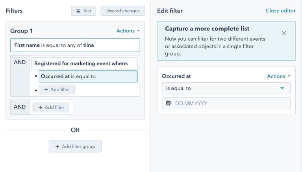Screen dimensions: 302x172
Task: Select the 'Occurred at is equal to' filter
Action: pos(88,76)
